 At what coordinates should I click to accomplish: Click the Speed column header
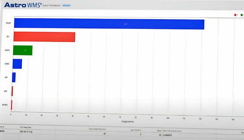coord(159,131)
